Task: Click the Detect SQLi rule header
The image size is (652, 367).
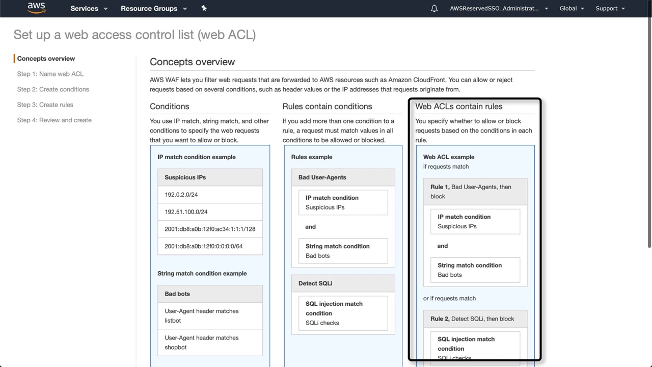Action: (343, 283)
